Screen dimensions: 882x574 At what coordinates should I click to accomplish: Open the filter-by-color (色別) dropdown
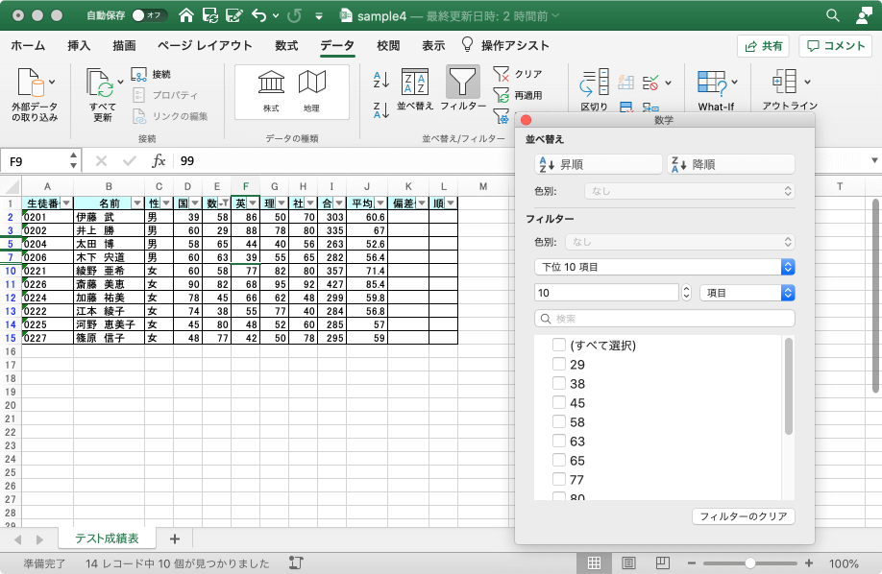tap(680, 242)
